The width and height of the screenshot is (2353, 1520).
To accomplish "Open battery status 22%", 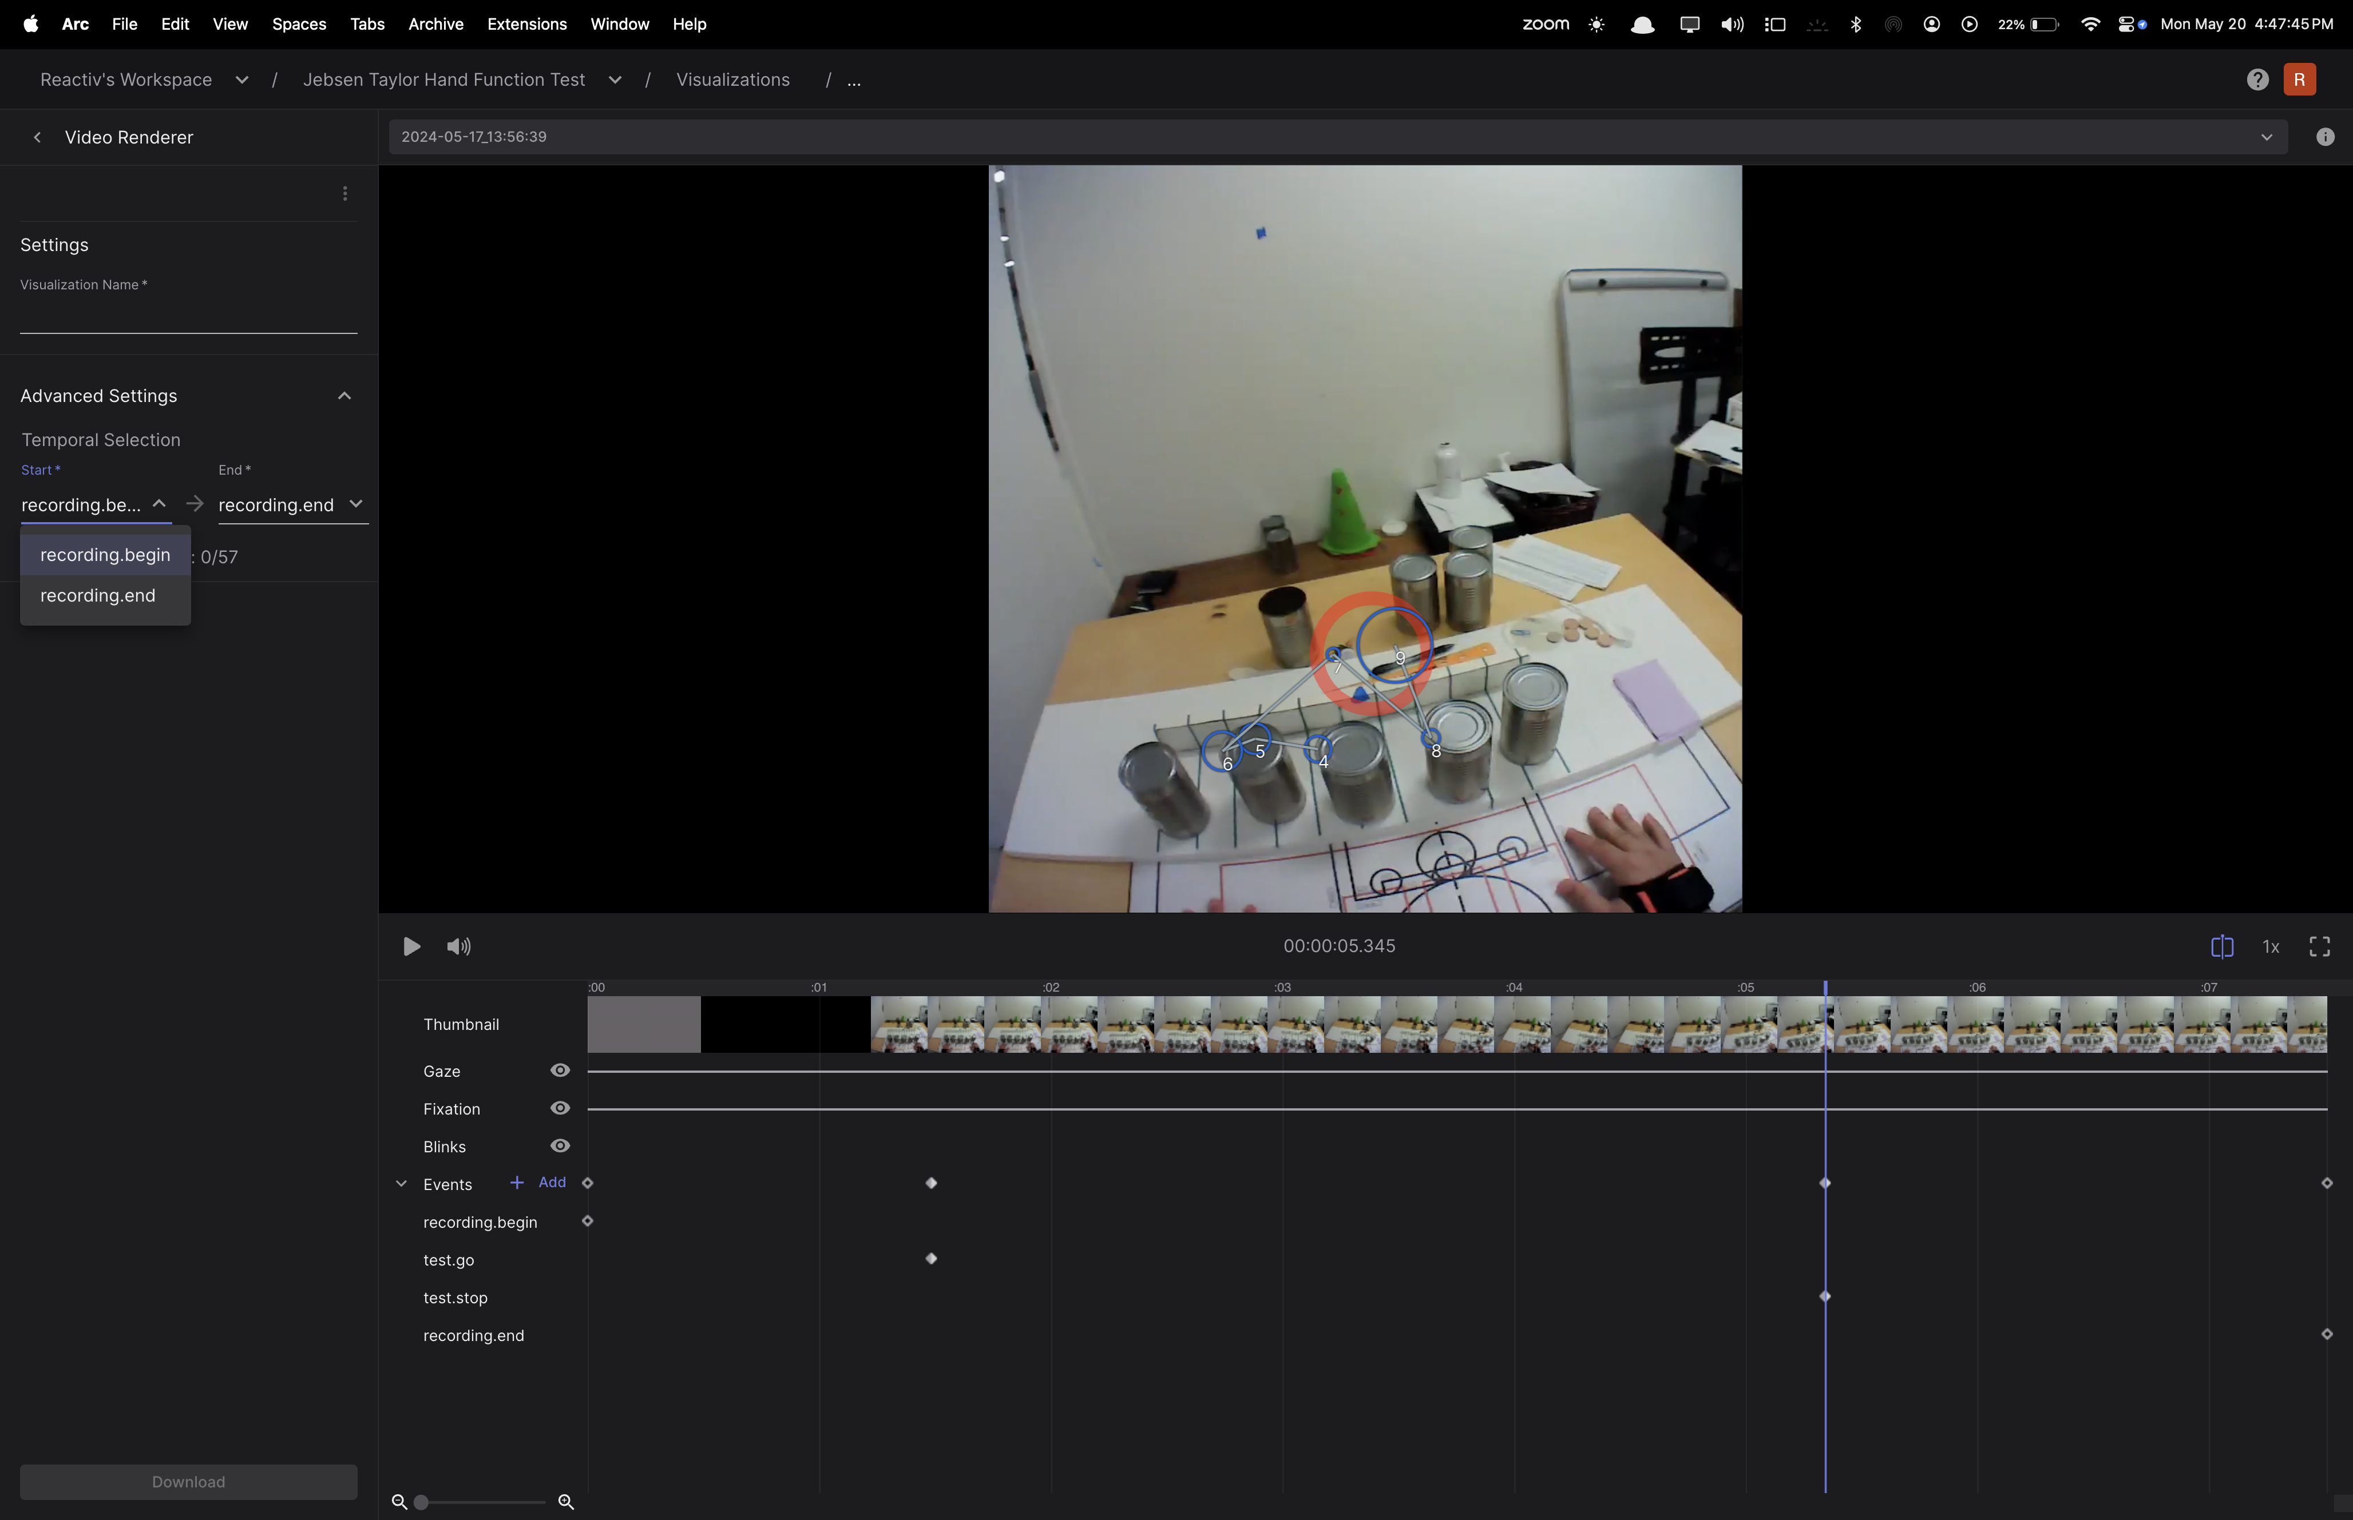I will tap(2028, 23).
